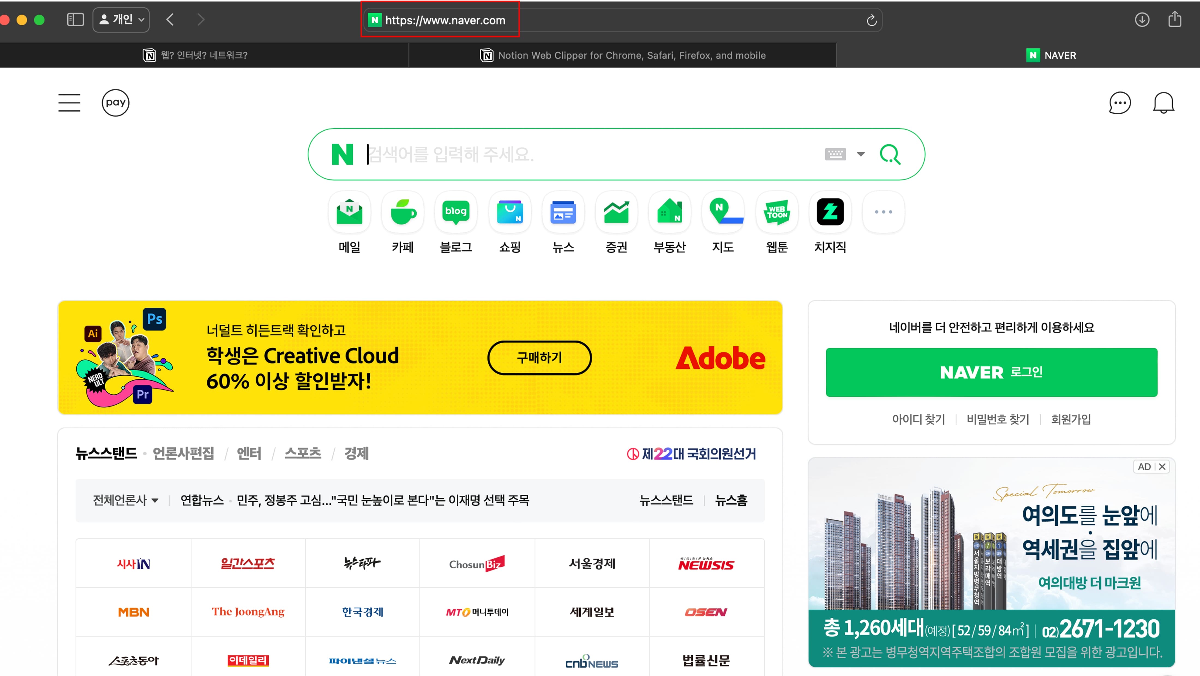Open the 비밀번호 찾기 link
1200x676 pixels.
coord(997,419)
